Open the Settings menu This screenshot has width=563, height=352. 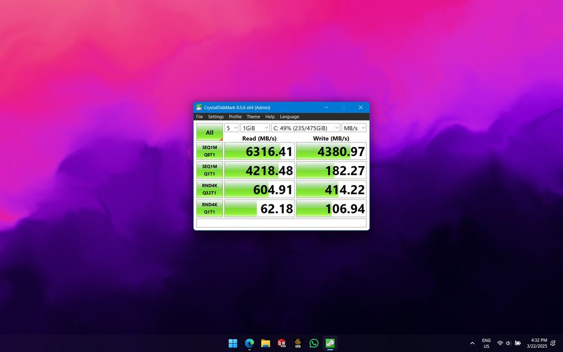[216, 117]
